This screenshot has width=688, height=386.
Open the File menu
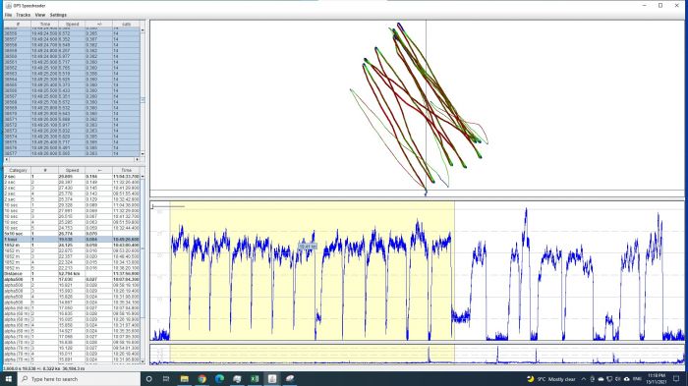pyautogui.click(x=8, y=15)
